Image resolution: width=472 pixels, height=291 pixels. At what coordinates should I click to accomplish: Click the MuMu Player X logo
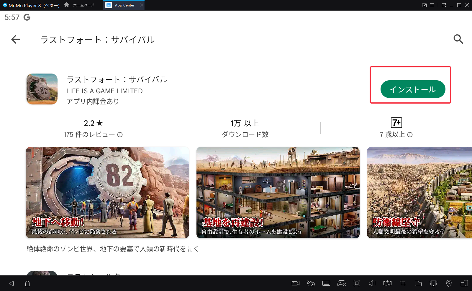(5, 5)
